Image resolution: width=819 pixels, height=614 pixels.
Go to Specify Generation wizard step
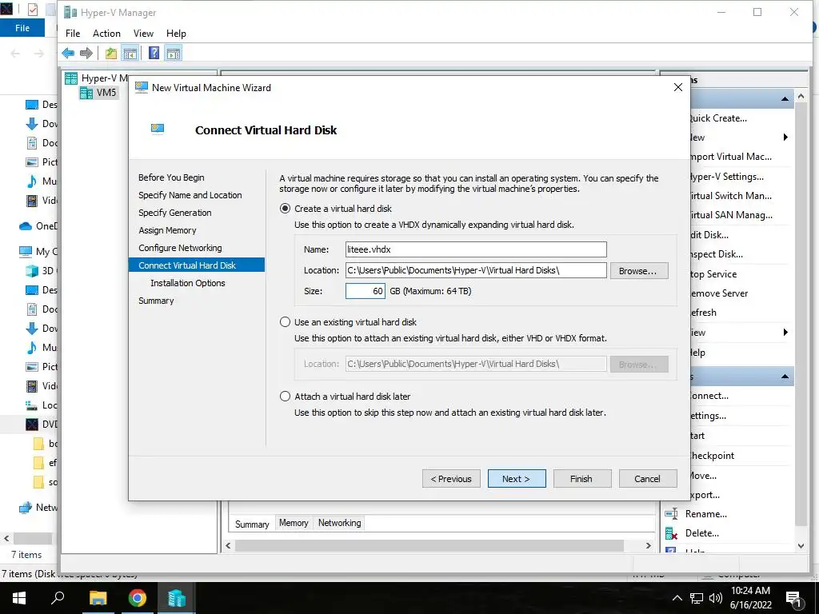click(x=175, y=213)
